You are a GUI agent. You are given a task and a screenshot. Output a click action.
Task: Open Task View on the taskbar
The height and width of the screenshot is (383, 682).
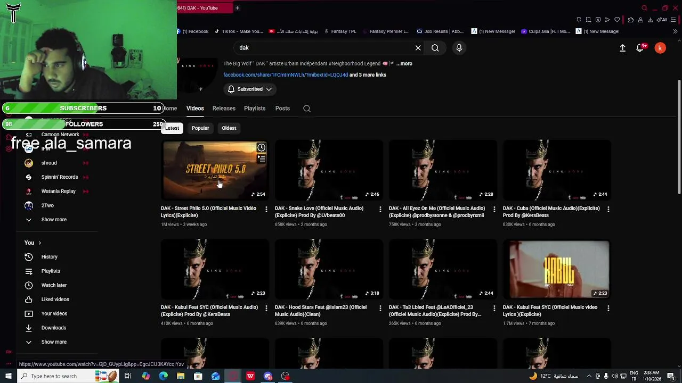click(128, 376)
